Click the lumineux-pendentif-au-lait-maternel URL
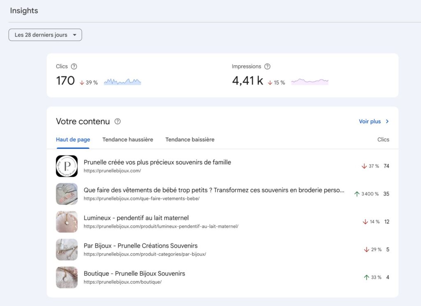The width and height of the screenshot is (421, 306). pyautogui.click(x=161, y=227)
